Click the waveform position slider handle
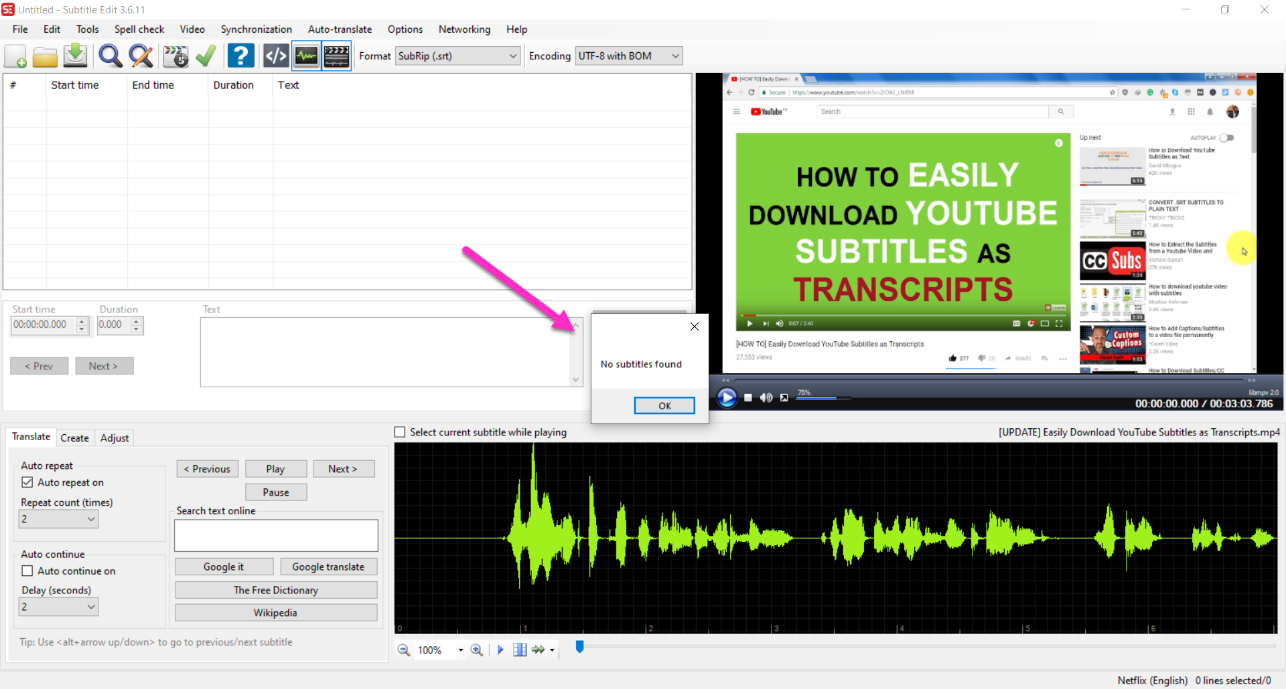This screenshot has width=1286, height=689. point(580,646)
